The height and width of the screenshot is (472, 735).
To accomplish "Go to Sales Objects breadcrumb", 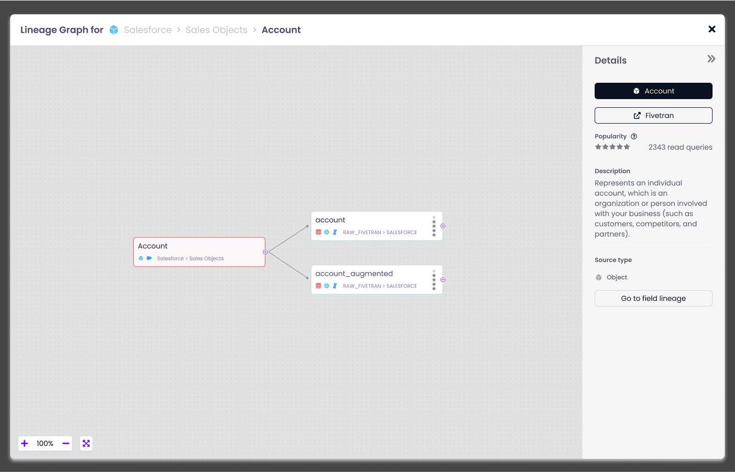I will click(x=216, y=30).
